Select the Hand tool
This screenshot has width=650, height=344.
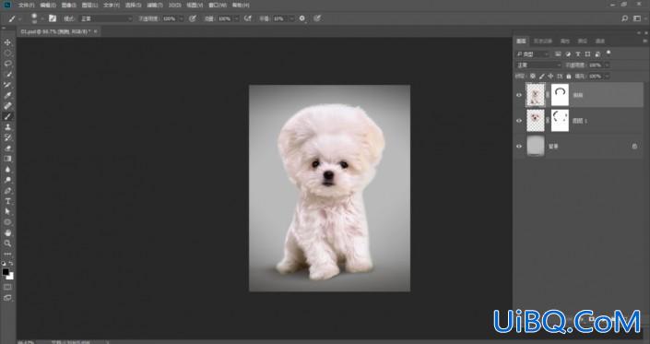point(7,232)
